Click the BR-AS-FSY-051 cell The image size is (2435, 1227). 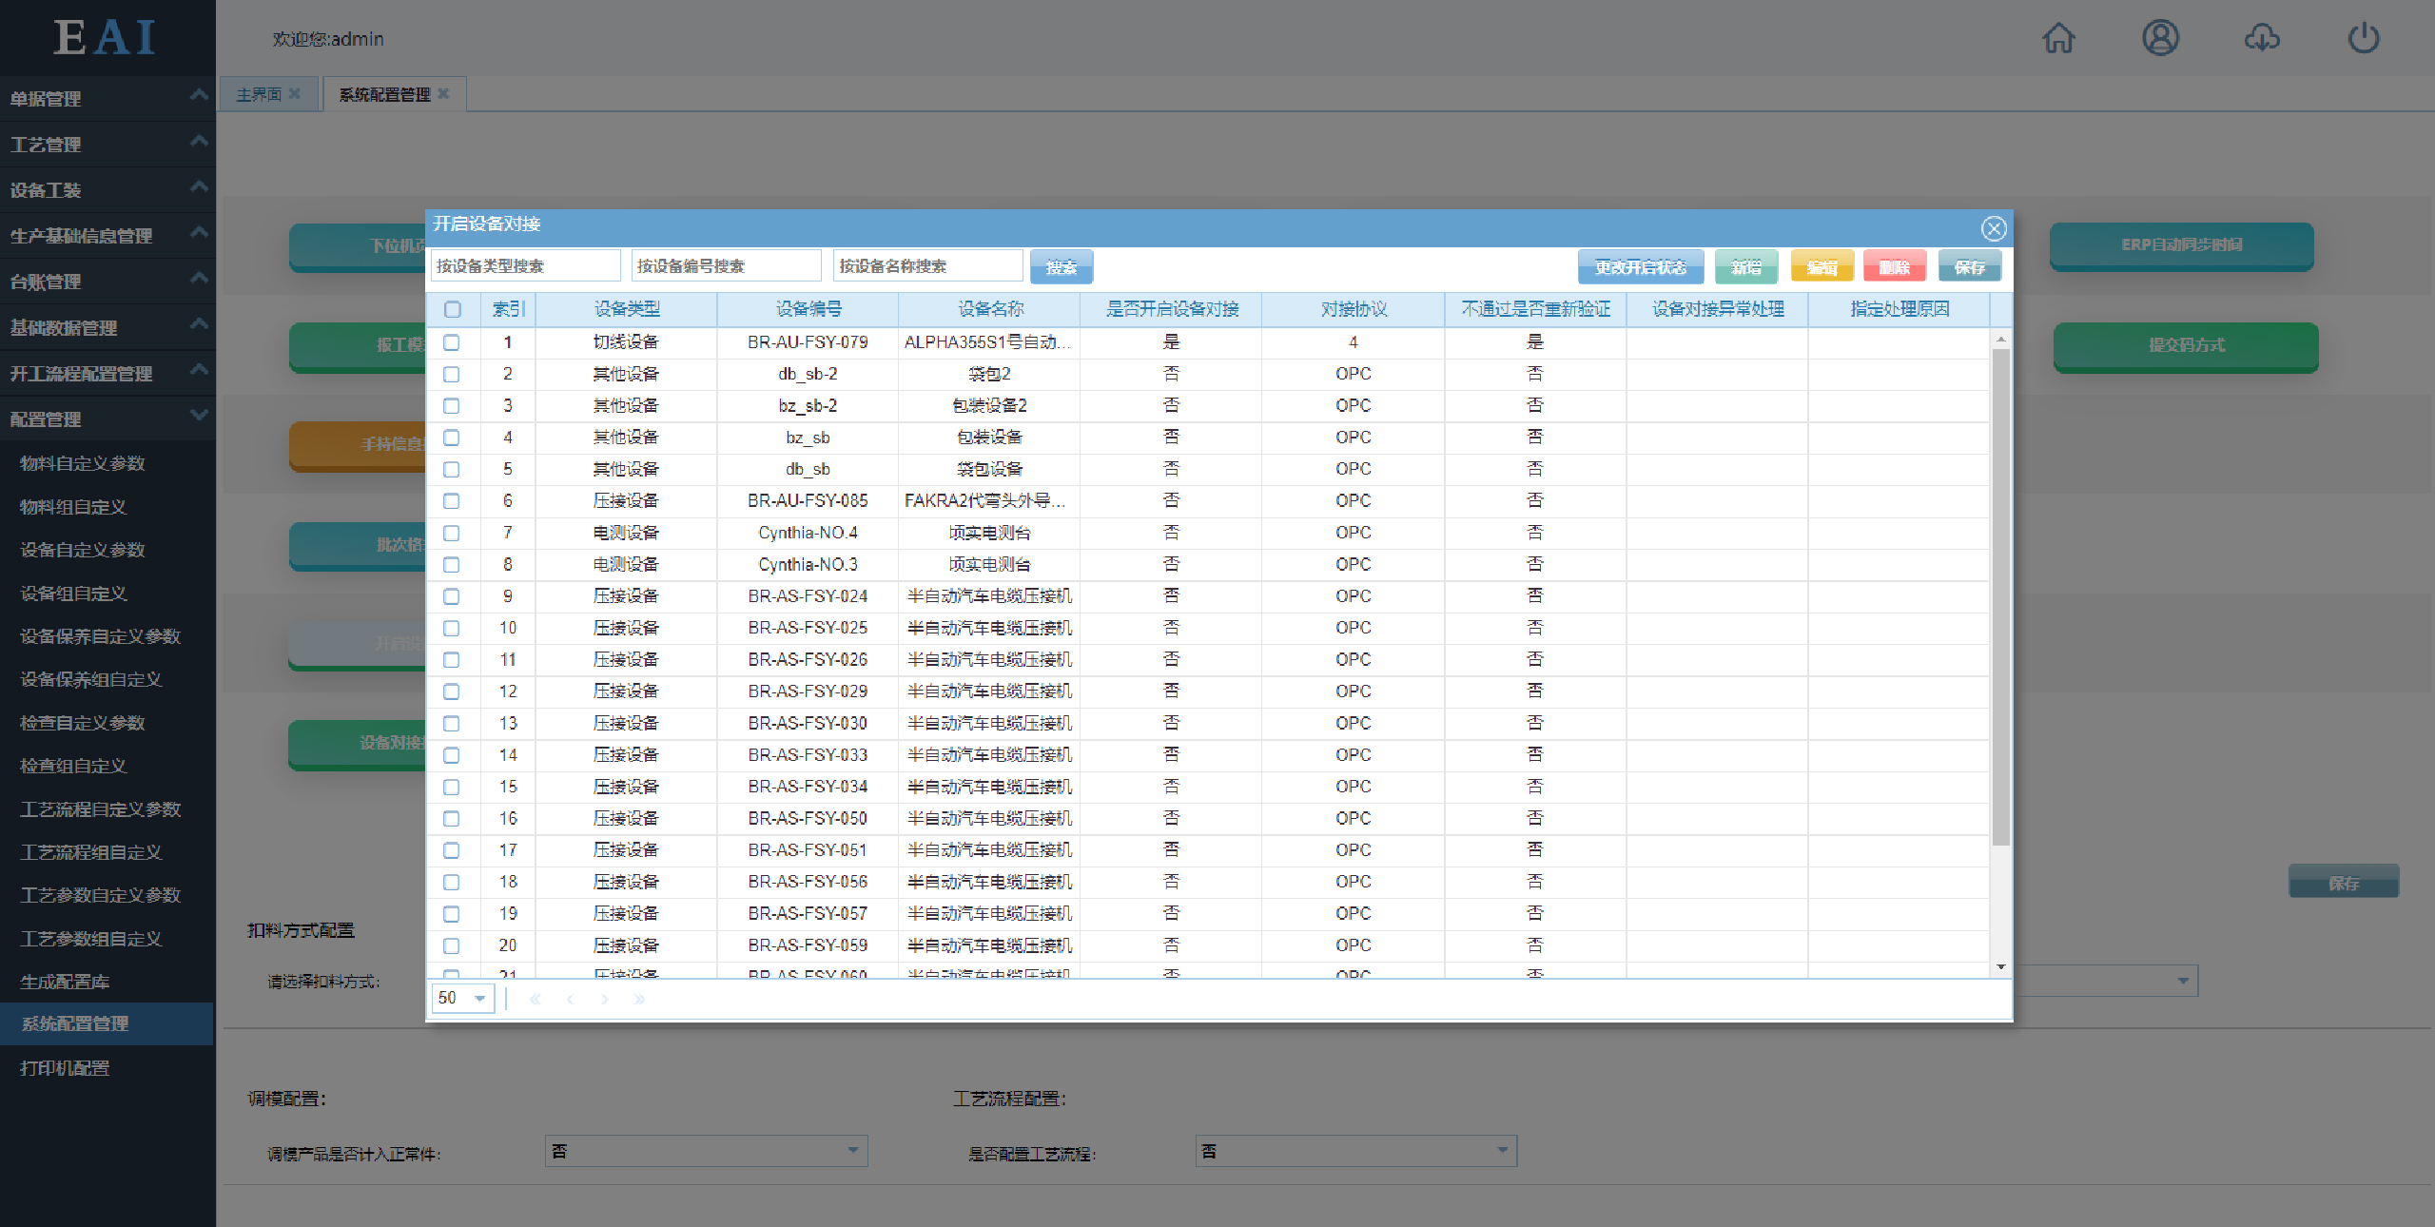pyautogui.click(x=808, y=850)
